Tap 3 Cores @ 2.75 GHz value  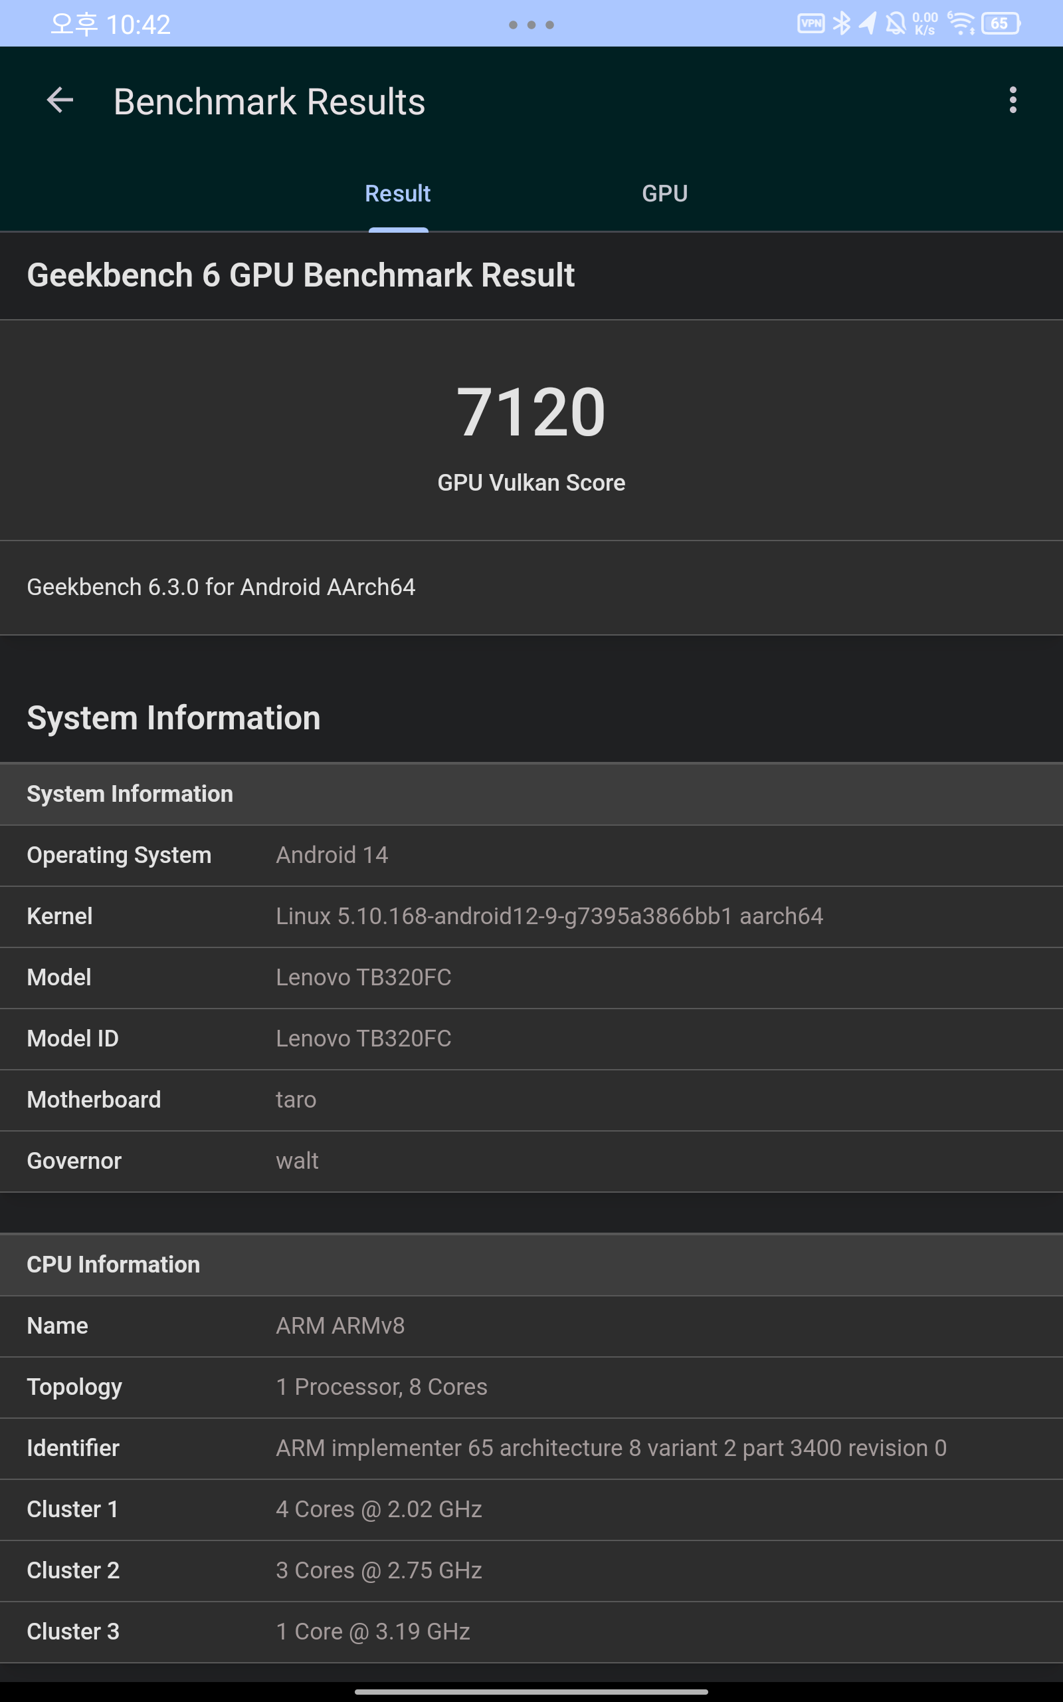click(x=379, y=1570)
